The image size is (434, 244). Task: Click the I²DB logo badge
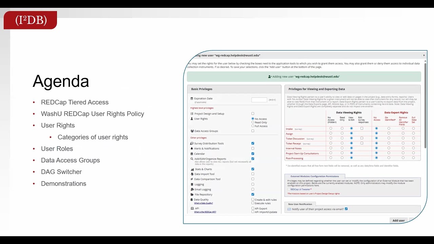(31, 20)
